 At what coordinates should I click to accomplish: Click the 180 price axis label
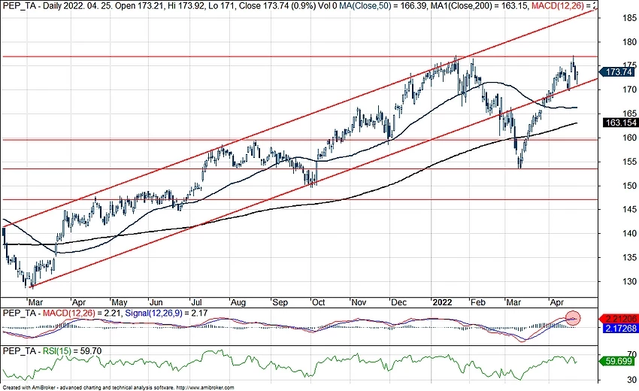pos(629,42)
